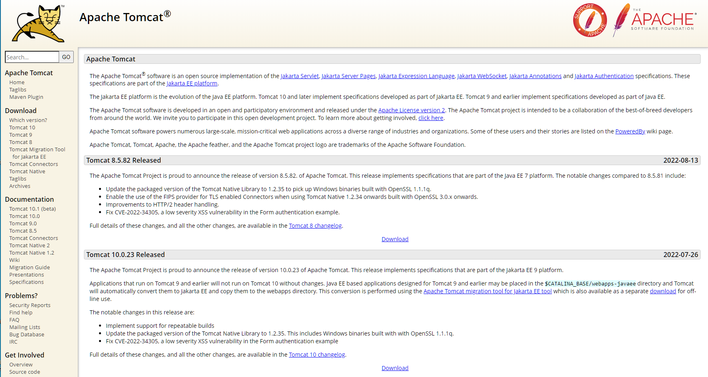Open Apache License version 2 link
Screen dimensions: 708x377
412,110
